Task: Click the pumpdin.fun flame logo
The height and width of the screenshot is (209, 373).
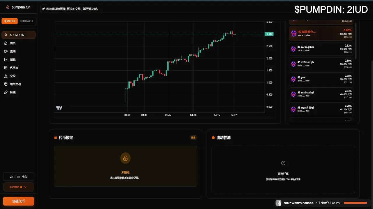Action: coord(8,7)
